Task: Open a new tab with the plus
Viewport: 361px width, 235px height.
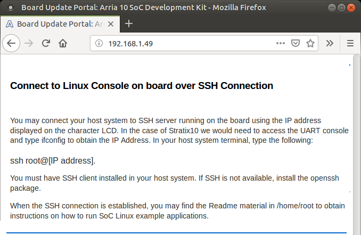Action: click(128, 23)
